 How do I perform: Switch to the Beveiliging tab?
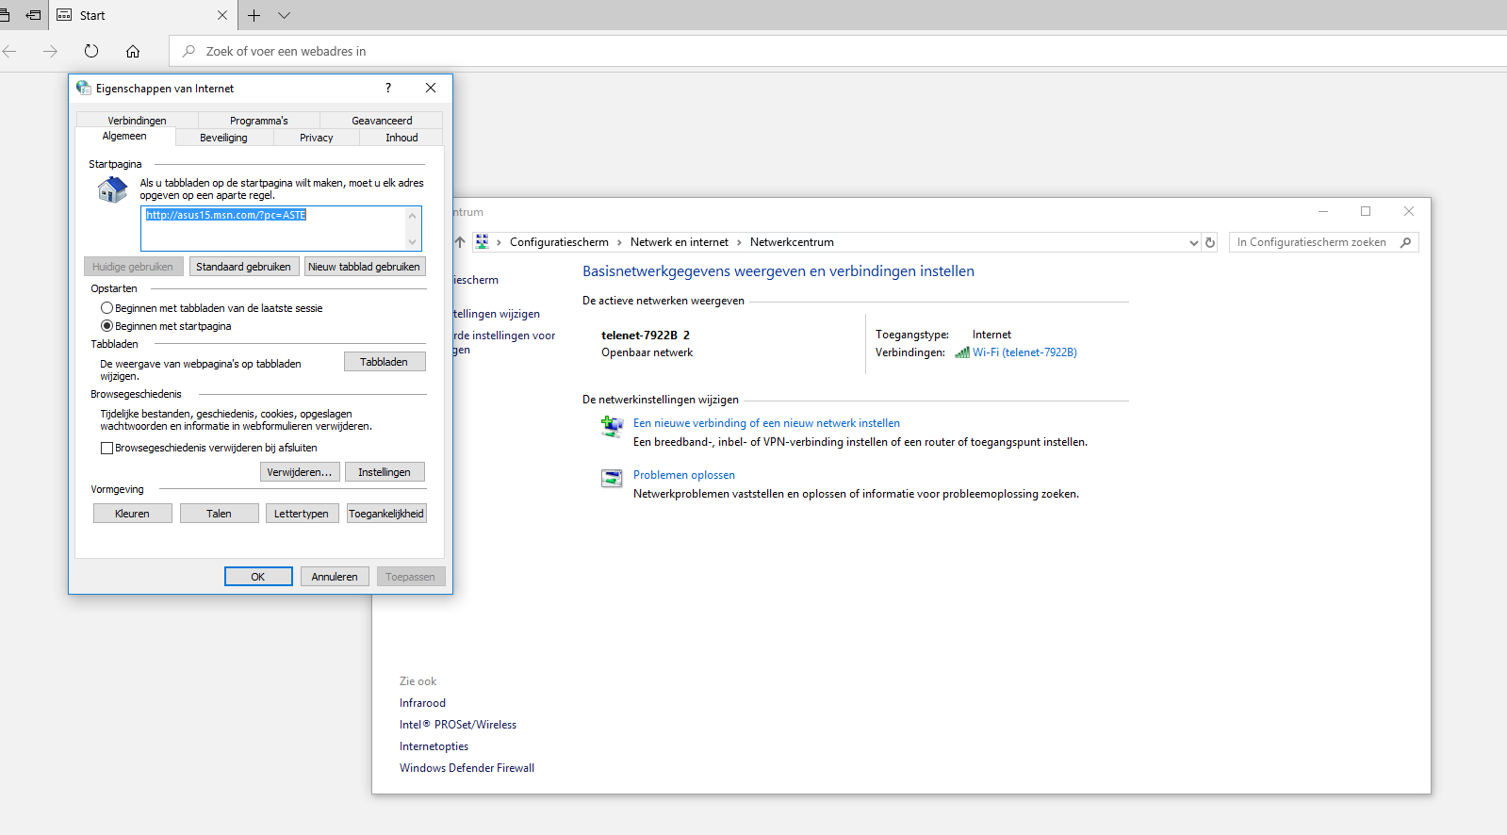click(223, 138)
